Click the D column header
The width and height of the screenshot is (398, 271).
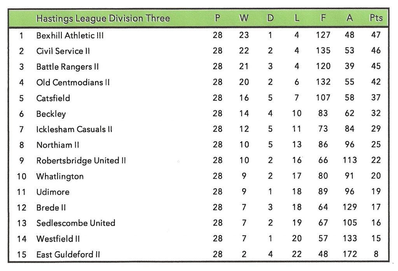click(x=270, y=18)
